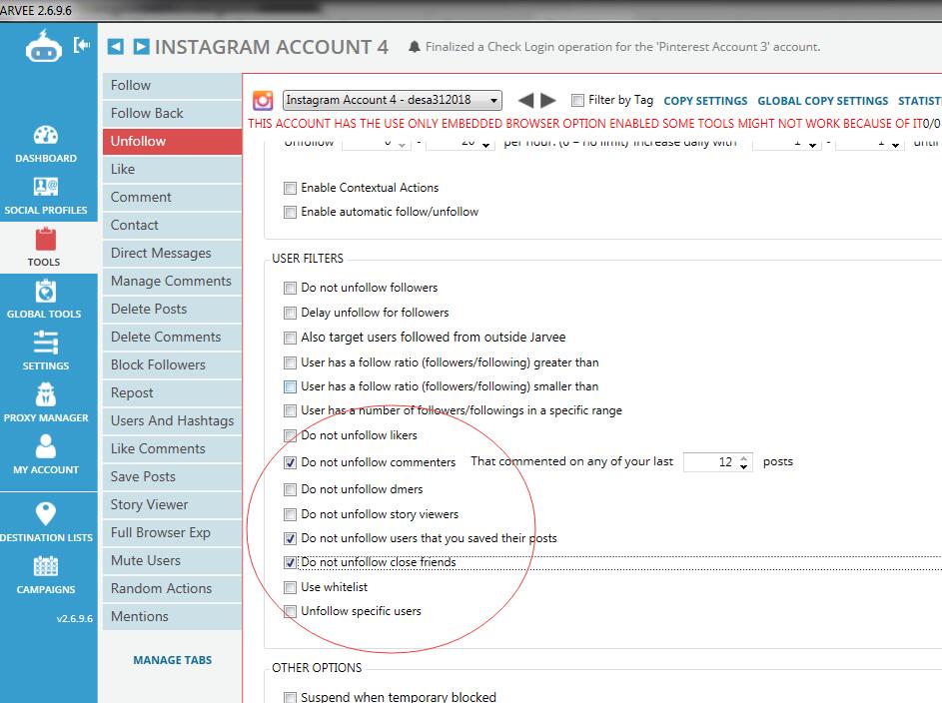Open the Comment tab

pos(172,197)
